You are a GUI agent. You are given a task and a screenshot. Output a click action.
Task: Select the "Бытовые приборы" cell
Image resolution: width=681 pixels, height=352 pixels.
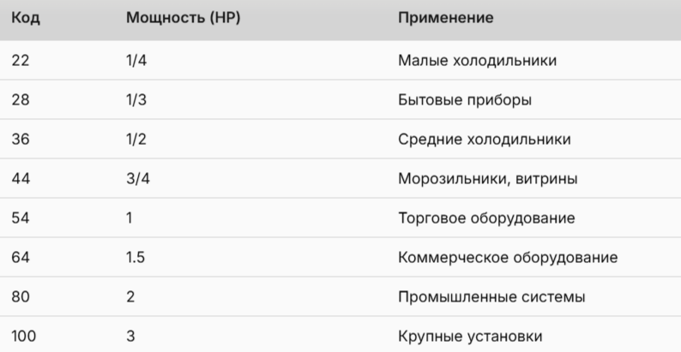[x=465, y=99]
